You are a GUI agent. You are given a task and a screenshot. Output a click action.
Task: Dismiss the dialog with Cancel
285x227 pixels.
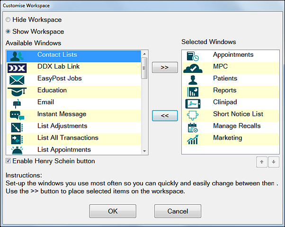pos(178,211)
